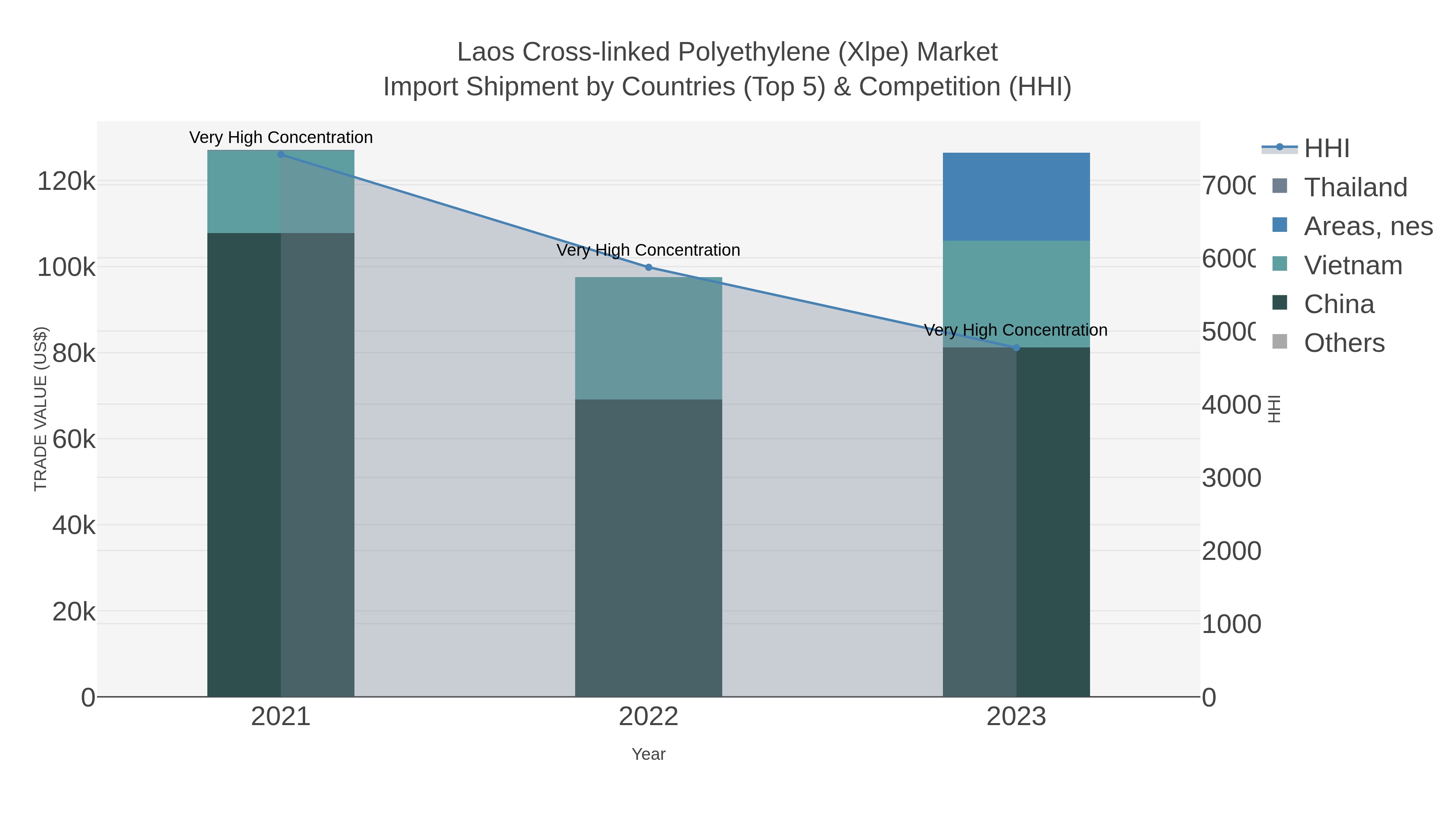This screenshot has width=1455, height=818.
Task: Click the China bar segment for 2023
Action: [x=1016, y=522]
